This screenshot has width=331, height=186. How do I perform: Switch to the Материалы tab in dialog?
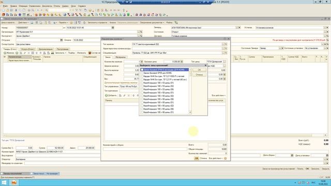pos(121,57)
